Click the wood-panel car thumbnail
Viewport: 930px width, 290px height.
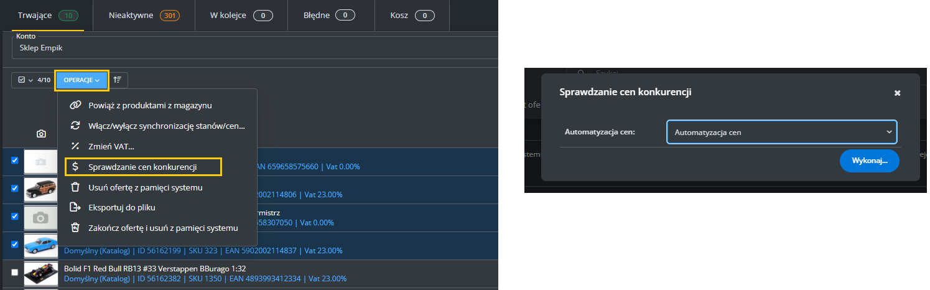pos(40,189)
